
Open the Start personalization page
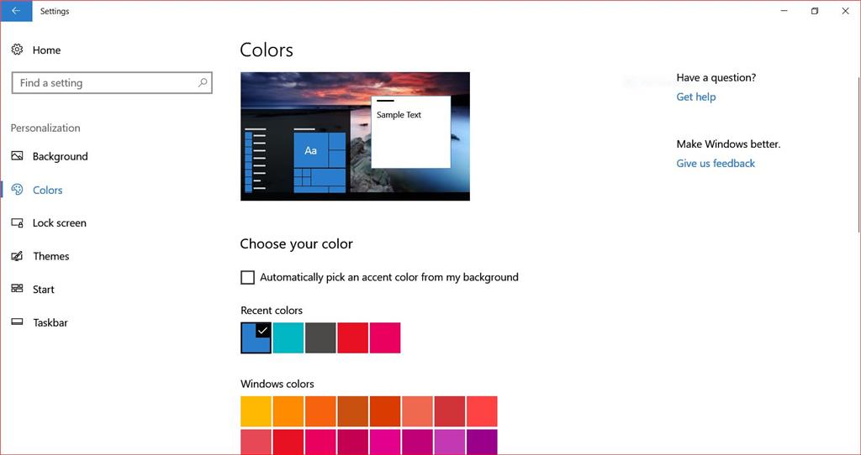click(44, 290)
